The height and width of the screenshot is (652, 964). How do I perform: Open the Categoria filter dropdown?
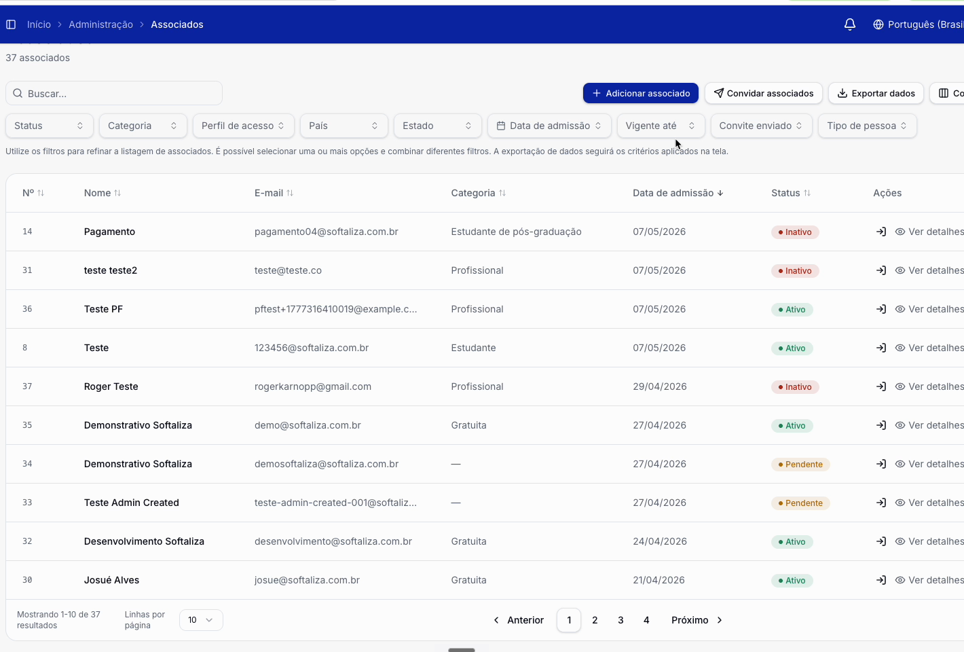click(143, 126)
